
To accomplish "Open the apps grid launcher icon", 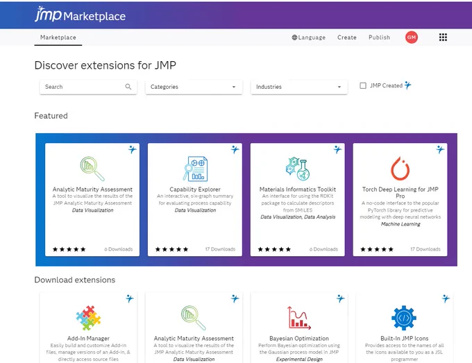I will coord(443,37).
